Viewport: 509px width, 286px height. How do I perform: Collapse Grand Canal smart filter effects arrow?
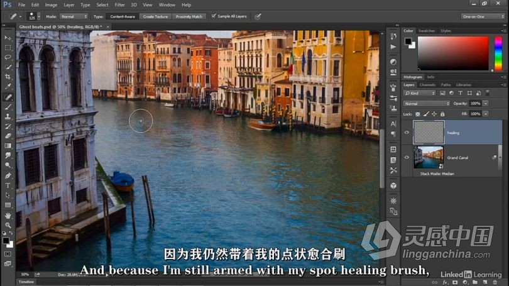pyautogui.click(x=500, y=157)
